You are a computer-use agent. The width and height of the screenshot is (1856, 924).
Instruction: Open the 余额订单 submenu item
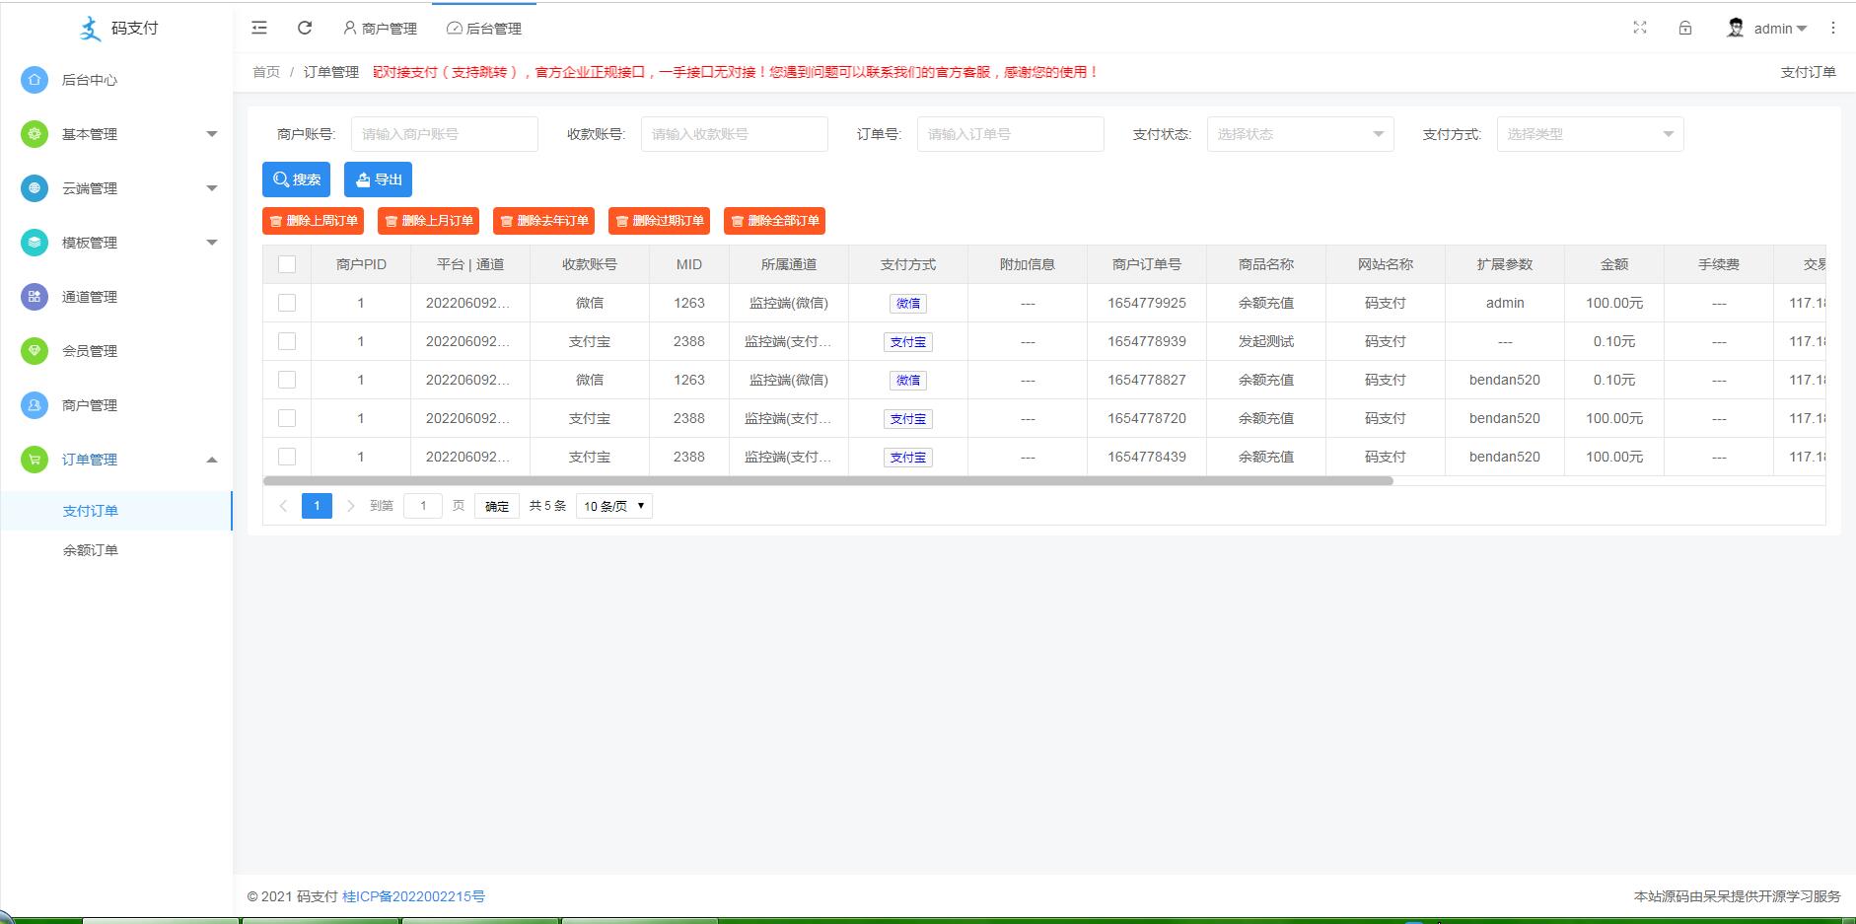click(91, 550)
